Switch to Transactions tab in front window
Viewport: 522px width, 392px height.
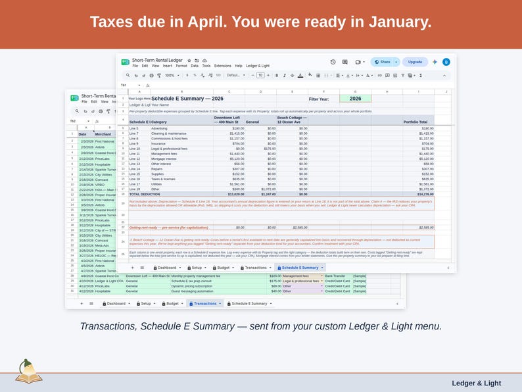256,268
